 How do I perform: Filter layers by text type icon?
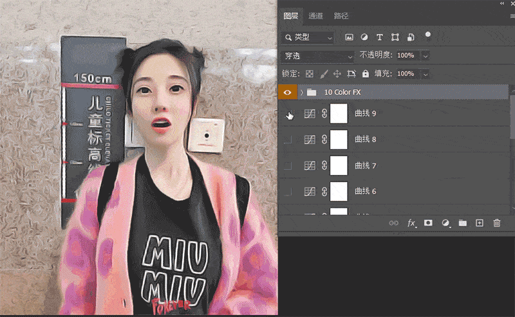tap(380, 37)
